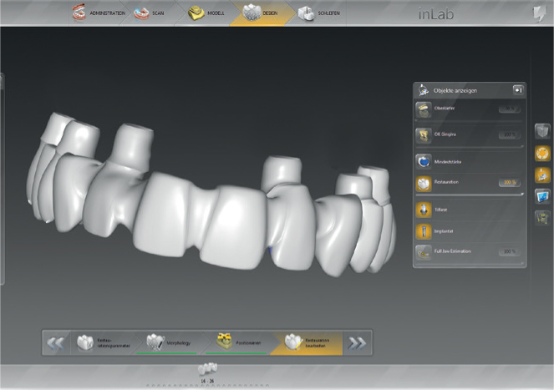Click the monitor display icon on right sidebar
The width and height of the screenshot is (554, 390).
pyautogui.click(x=541, y=196)
